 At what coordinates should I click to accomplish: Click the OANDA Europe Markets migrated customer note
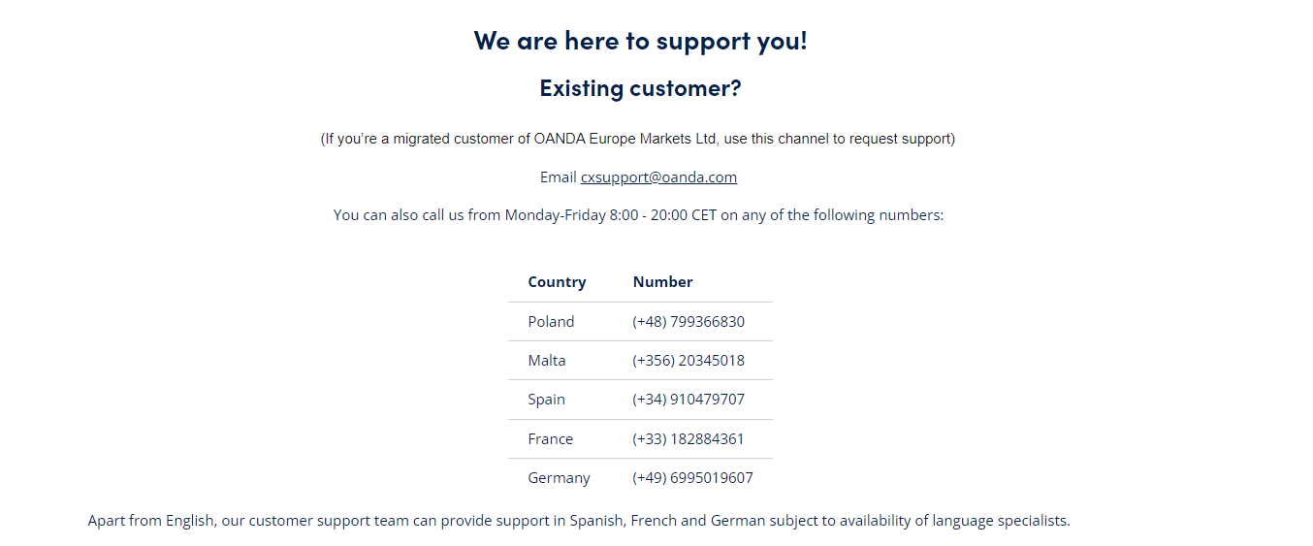(638, 139)
